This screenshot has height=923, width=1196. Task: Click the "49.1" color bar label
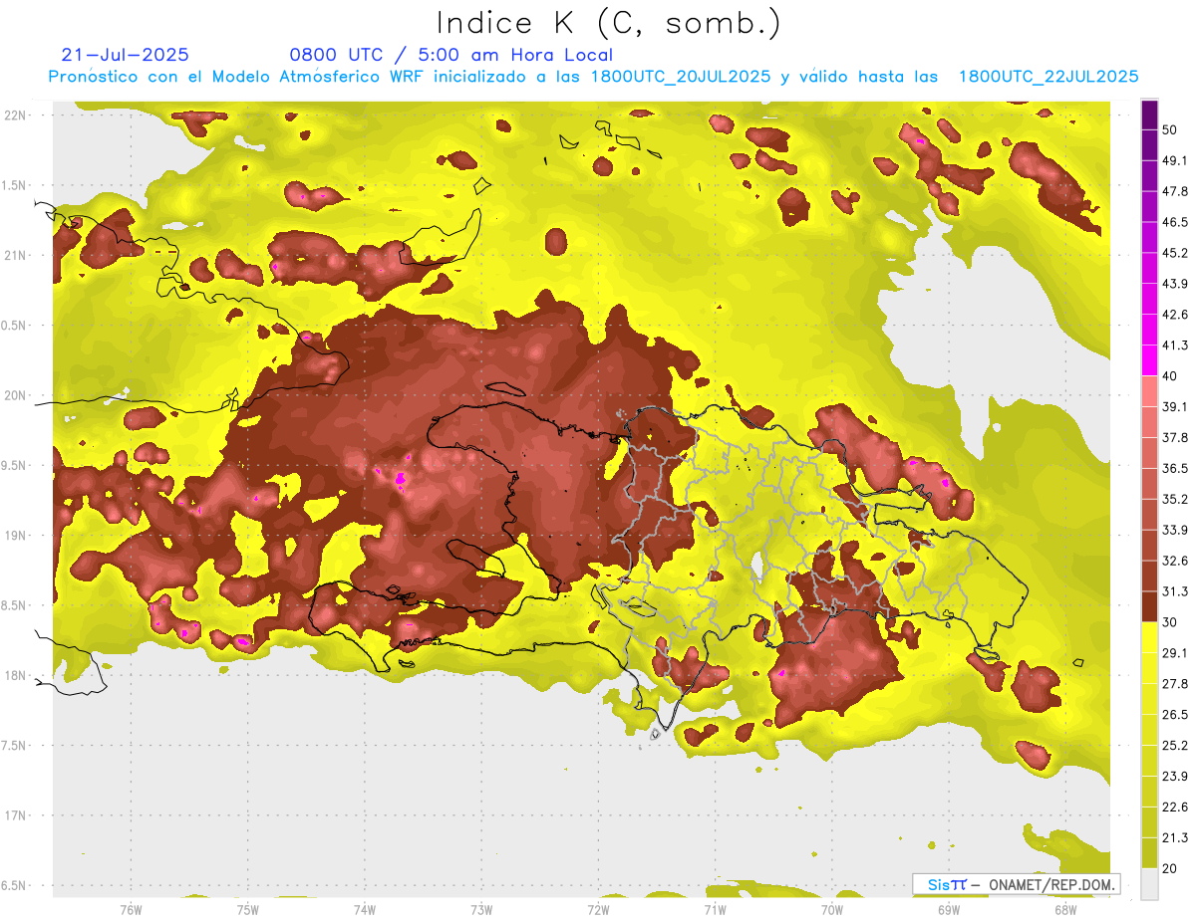pos(1175,160)
